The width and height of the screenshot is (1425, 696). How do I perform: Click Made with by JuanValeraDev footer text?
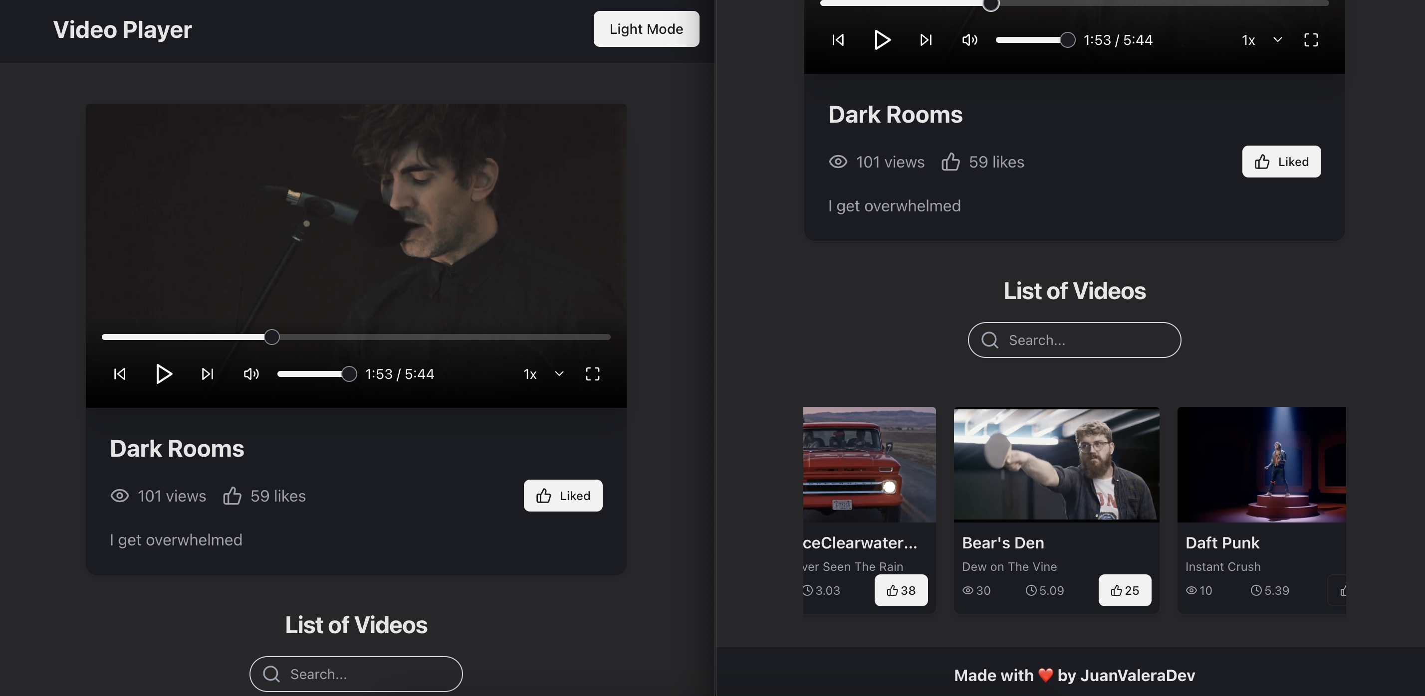[x=1074, y=675]
